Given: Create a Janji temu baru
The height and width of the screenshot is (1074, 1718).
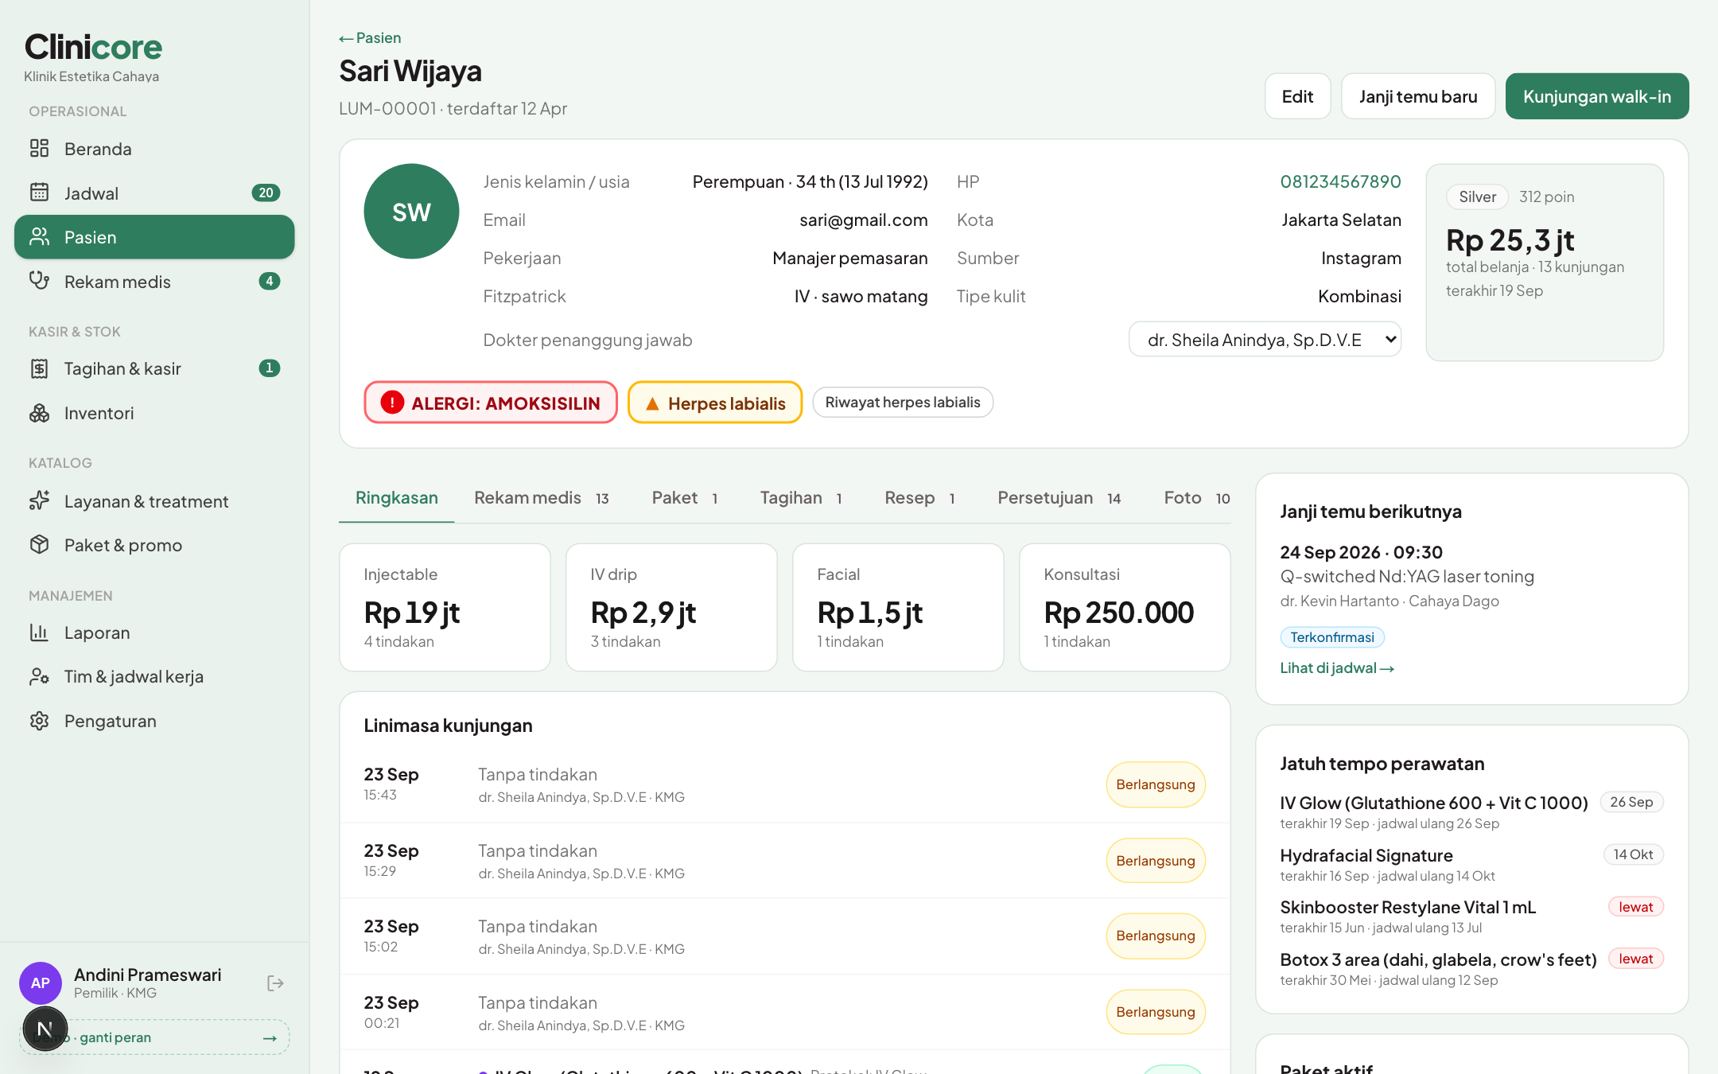Looking at the screenshot, I should (x=1418, y=96).
